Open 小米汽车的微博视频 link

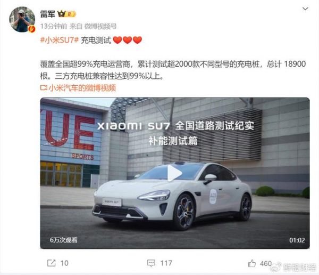82,88
